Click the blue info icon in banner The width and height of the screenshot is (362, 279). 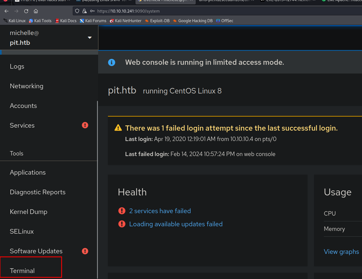(111, 62)
